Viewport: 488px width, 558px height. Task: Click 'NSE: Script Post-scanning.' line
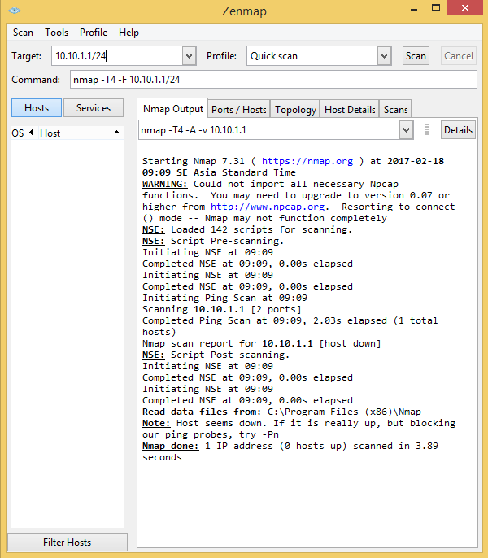coord(216,355)
